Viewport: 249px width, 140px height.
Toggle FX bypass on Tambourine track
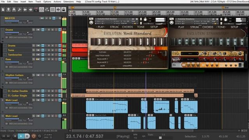[x=46, y=55]
